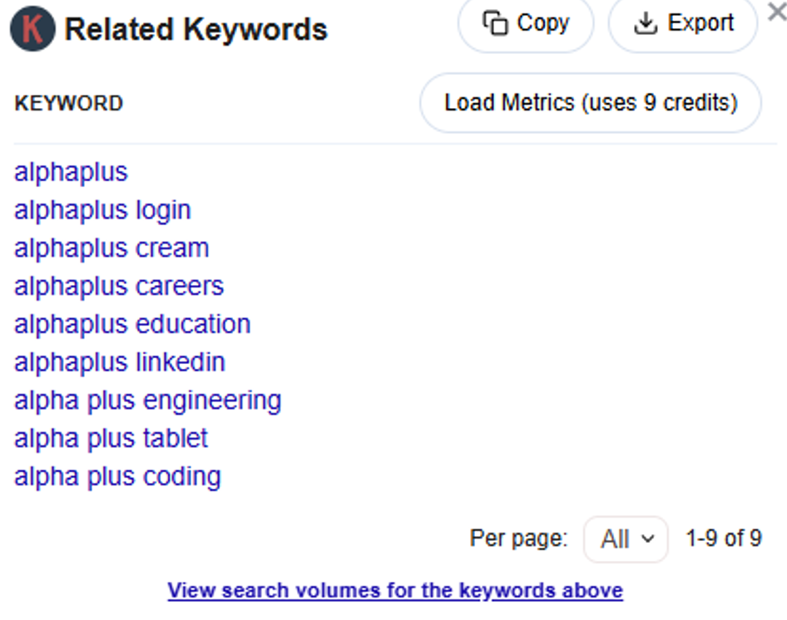Image resolution: width=787 pixels, height=620 pixels.
Task: Select the 'alphaplus cream' keyword
Action: 111,248
